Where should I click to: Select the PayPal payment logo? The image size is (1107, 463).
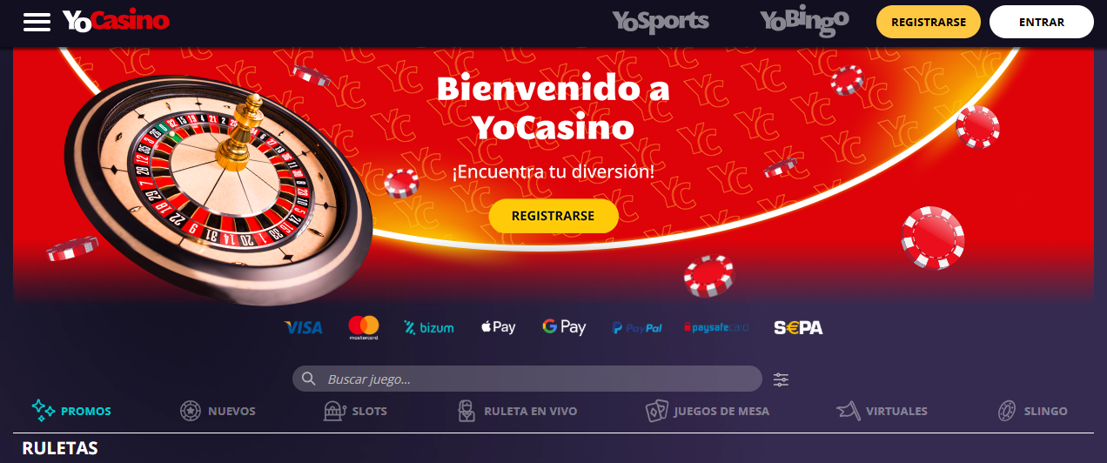(x=637, y=328)
